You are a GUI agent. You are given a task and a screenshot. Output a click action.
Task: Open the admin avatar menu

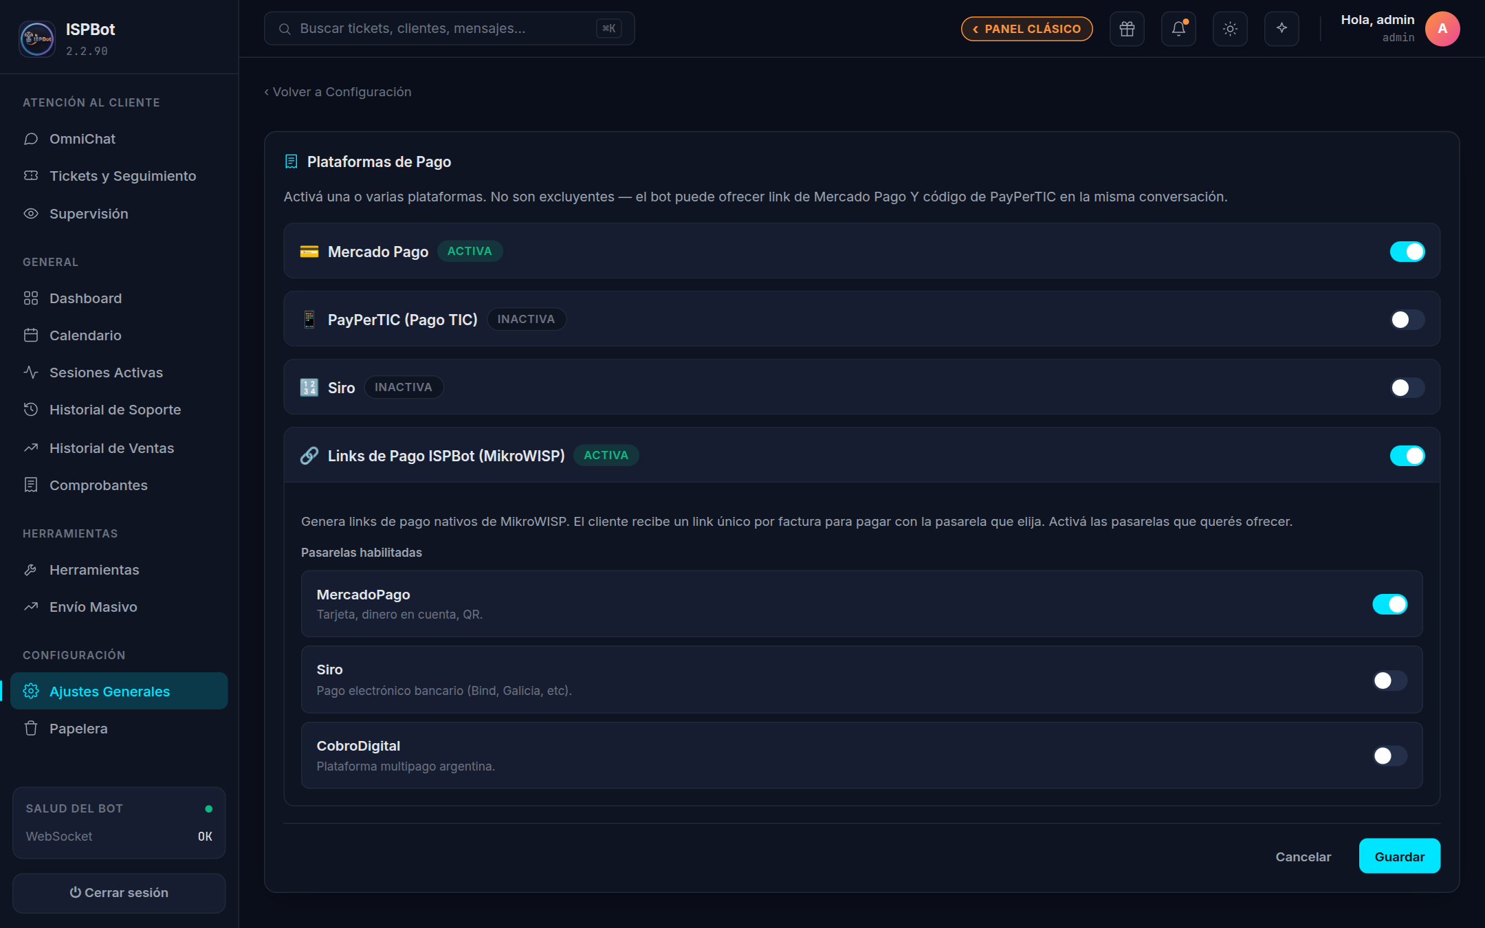pyautogui.click(x=1442, y=29)
